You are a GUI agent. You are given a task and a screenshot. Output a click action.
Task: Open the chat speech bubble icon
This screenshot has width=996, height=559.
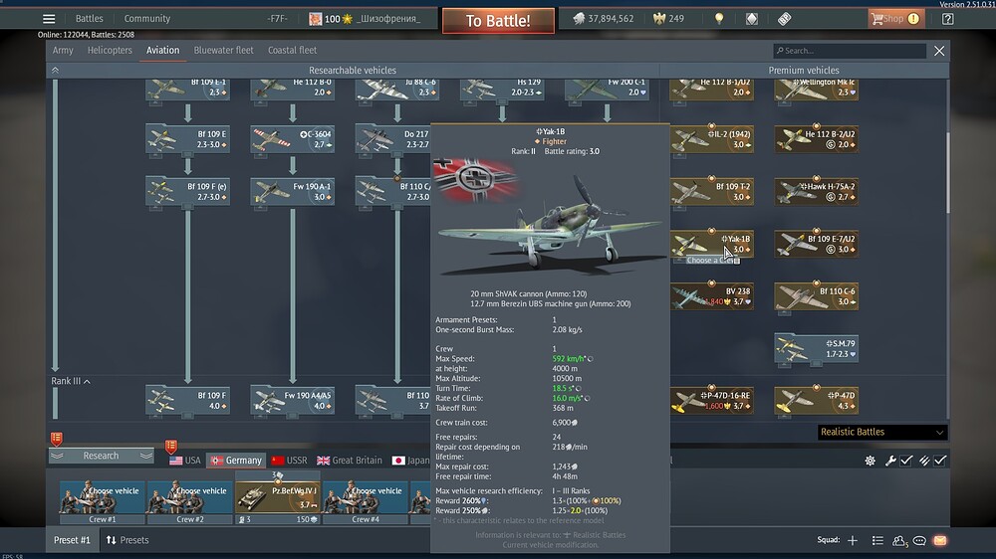pos(919,540)
